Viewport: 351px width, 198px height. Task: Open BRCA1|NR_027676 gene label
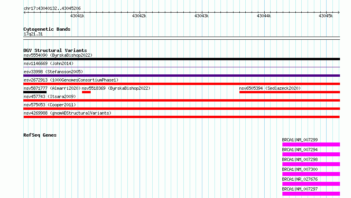pos(300,179)
